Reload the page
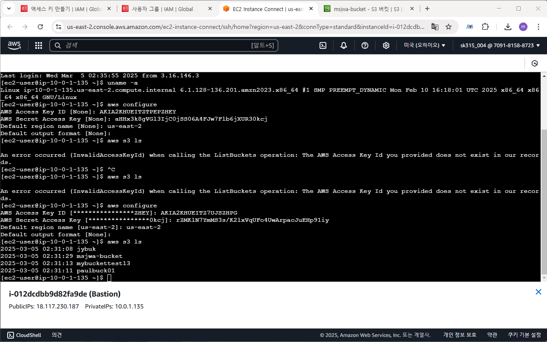 click(40, 27)
